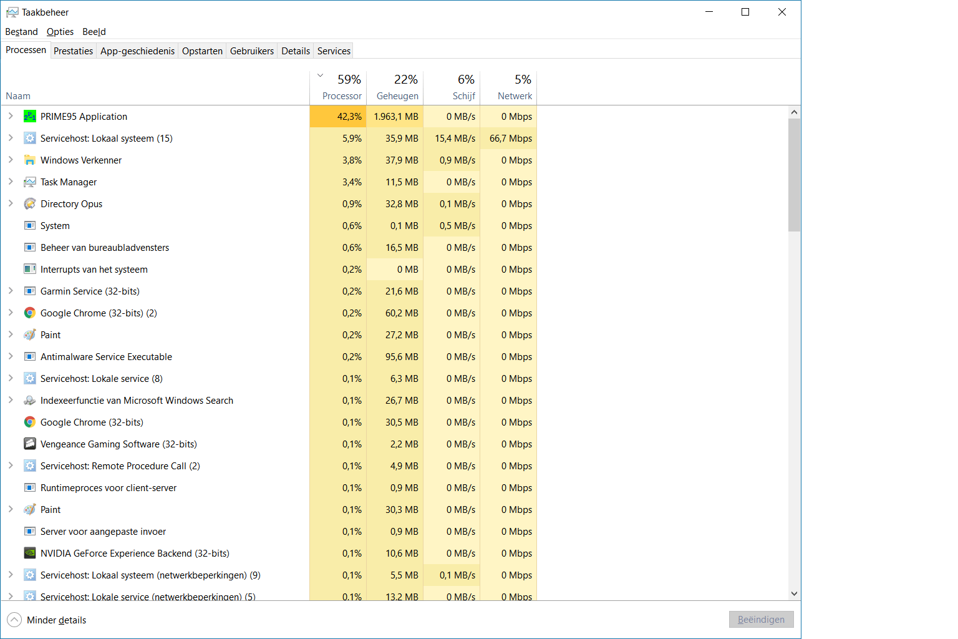Viewport: 958px width, 639px height.
Task: Click the Directory Opus icon
Action: [x=30, y=203]
